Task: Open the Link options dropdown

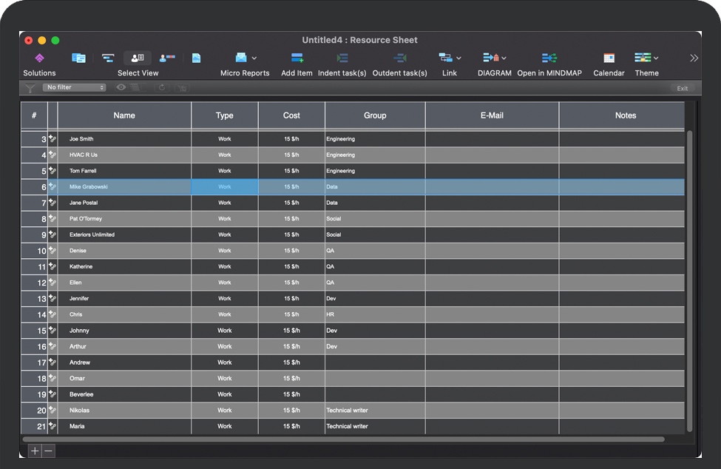Action: click(x=458, y=58)
